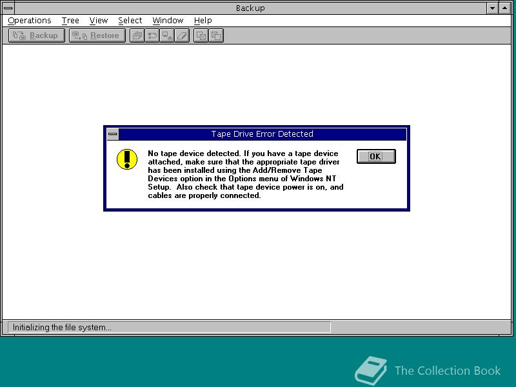Viewport: 516px width, 387px height.
Task: Click the 'Initializing the file system...' status text
Action: [x=62, y=328]
